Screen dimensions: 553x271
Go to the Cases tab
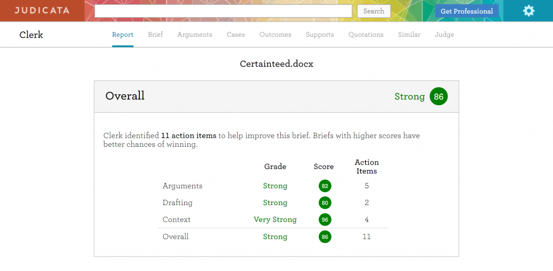tap(235, 35)
